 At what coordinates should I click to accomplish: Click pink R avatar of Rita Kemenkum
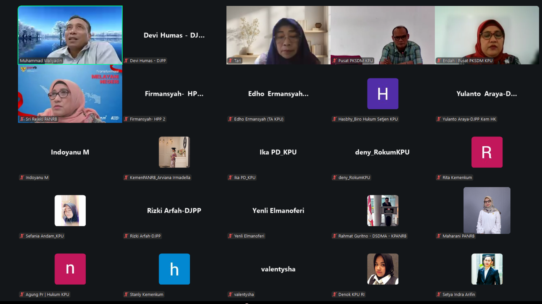(x=487, y=152)
